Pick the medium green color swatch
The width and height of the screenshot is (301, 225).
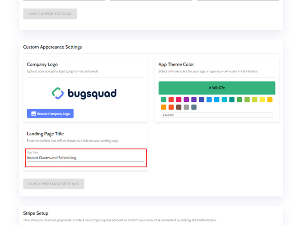click(x=239, y=100)
